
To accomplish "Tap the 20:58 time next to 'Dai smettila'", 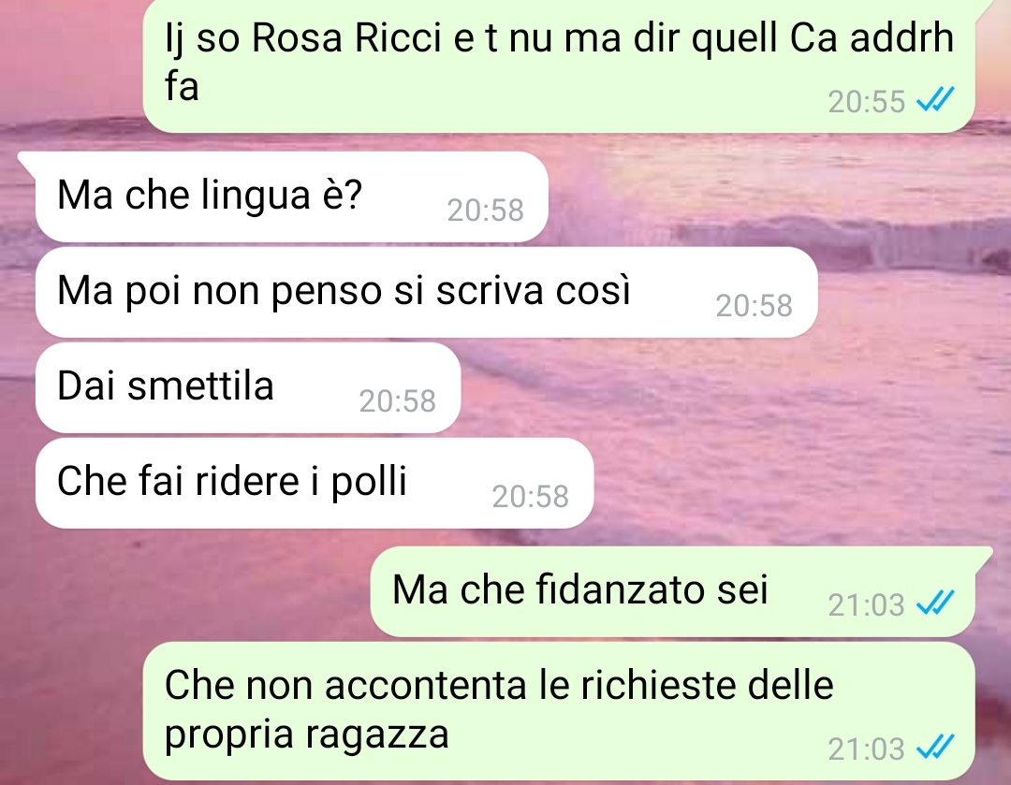I will click(397, 400).
